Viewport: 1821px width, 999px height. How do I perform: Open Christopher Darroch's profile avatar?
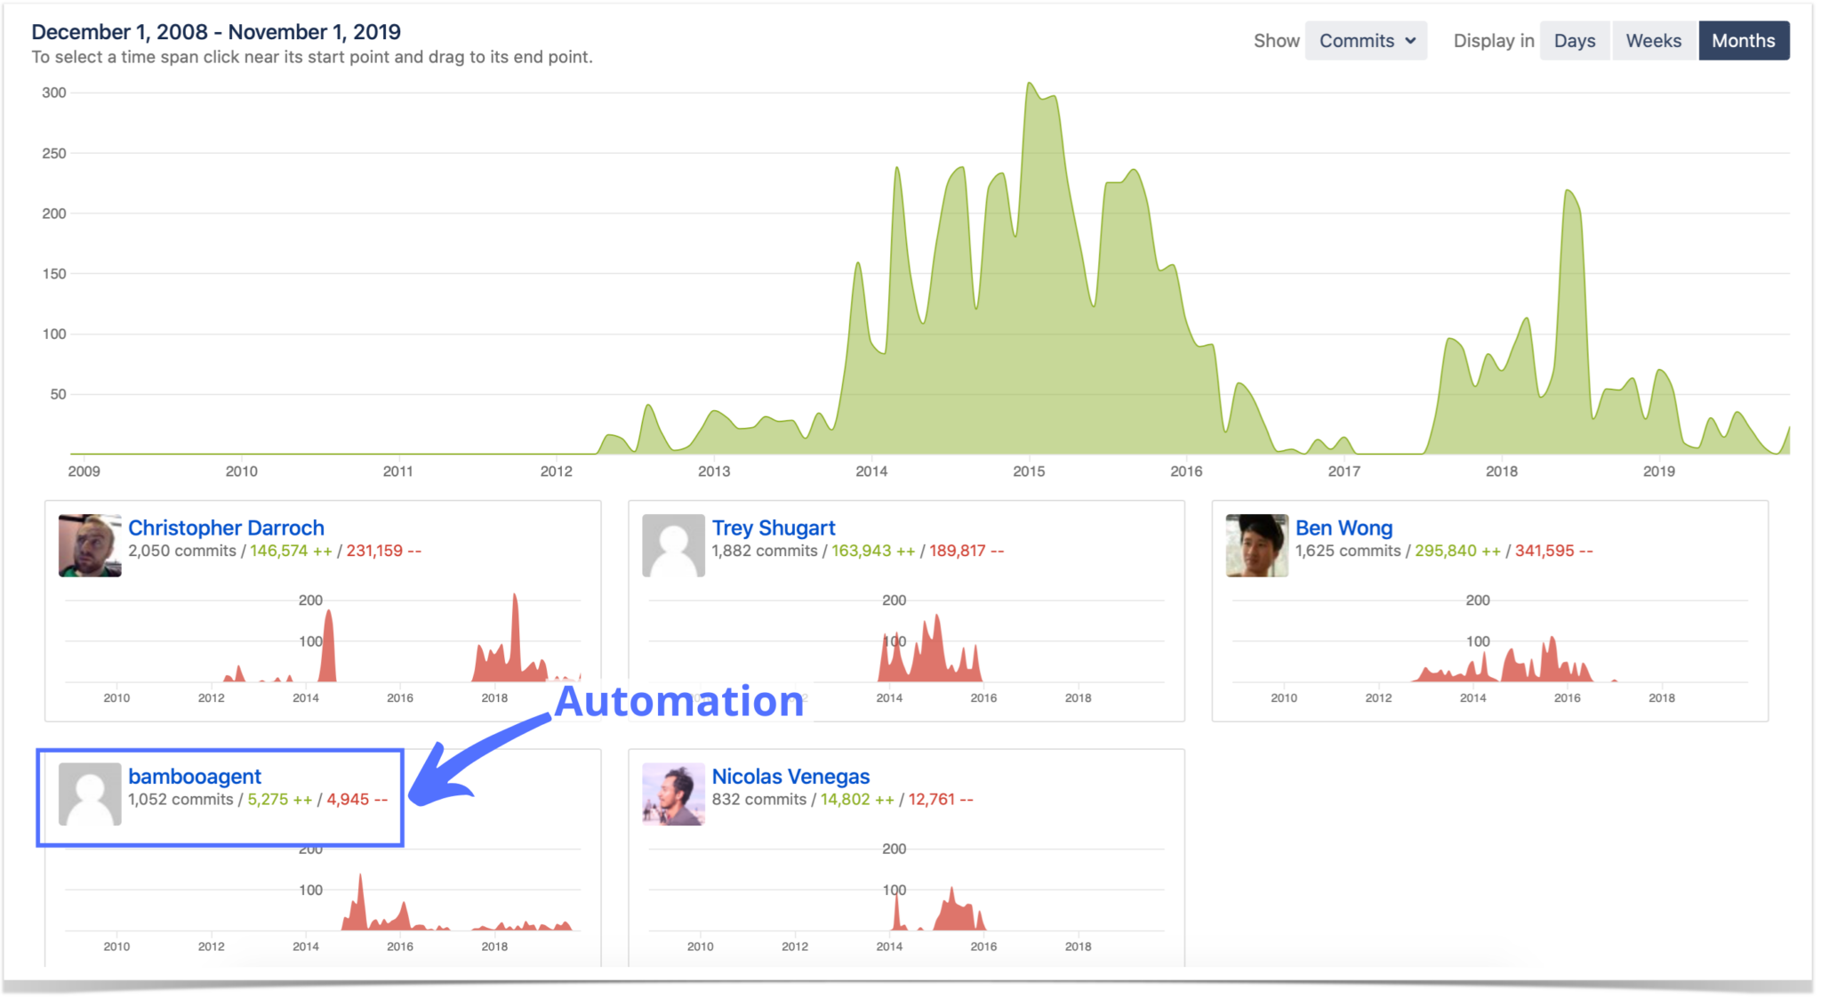[89, 544]
